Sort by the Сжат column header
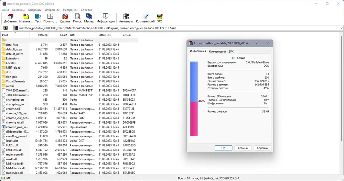The image size is (344, 181). point(58,35)
